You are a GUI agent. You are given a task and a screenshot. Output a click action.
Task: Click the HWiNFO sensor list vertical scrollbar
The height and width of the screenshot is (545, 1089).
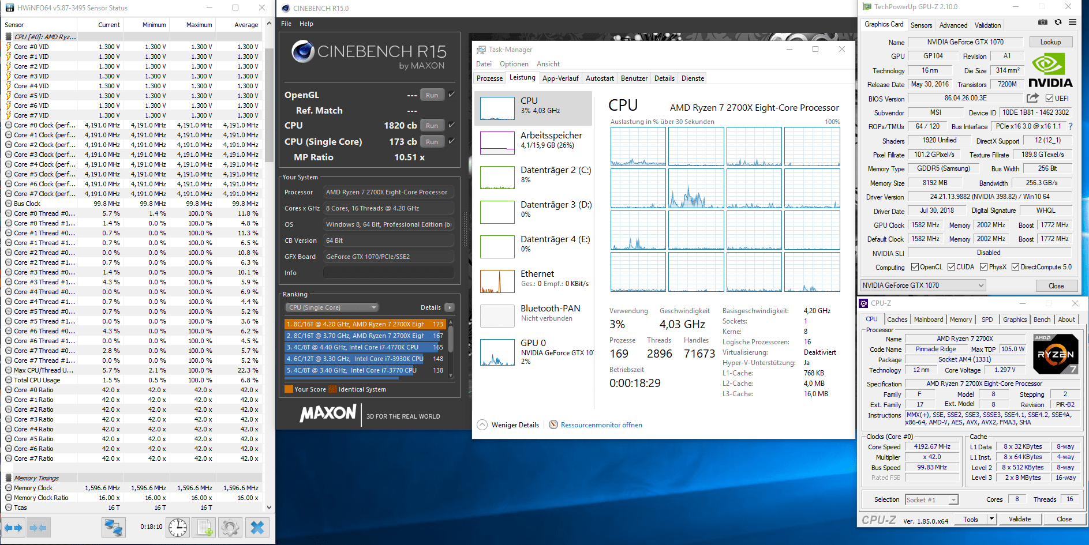269,266
